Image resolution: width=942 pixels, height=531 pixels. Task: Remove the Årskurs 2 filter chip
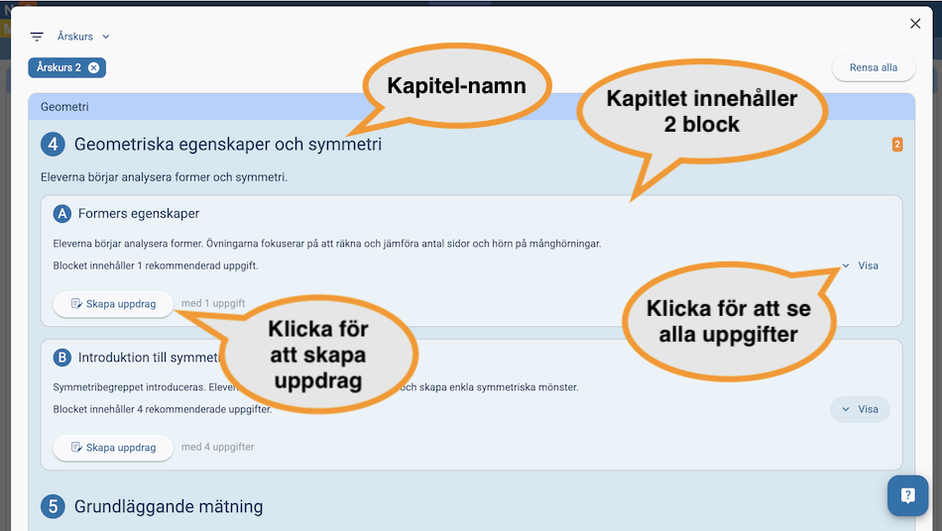click(93, 67)
